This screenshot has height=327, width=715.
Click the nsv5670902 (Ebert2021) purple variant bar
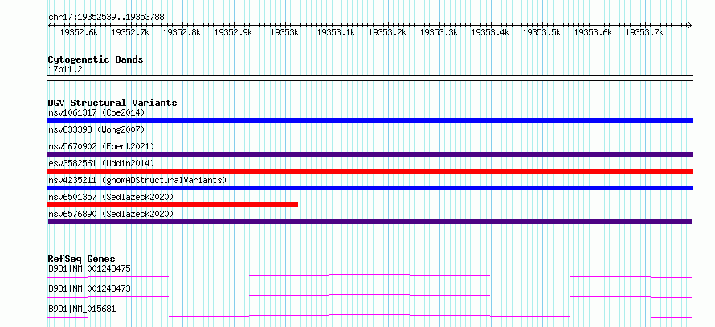370,154
